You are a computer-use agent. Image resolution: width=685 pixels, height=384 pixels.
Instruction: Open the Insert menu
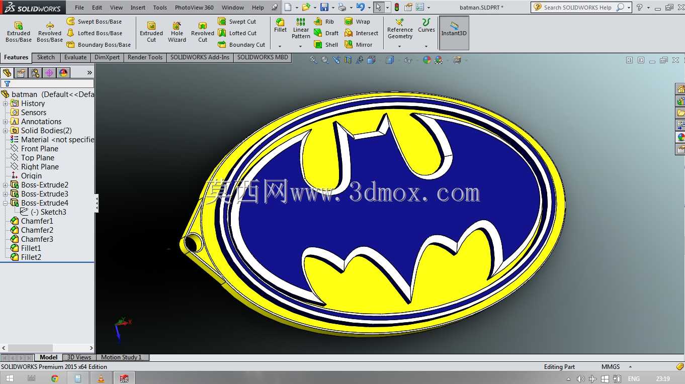pos(138,8)
